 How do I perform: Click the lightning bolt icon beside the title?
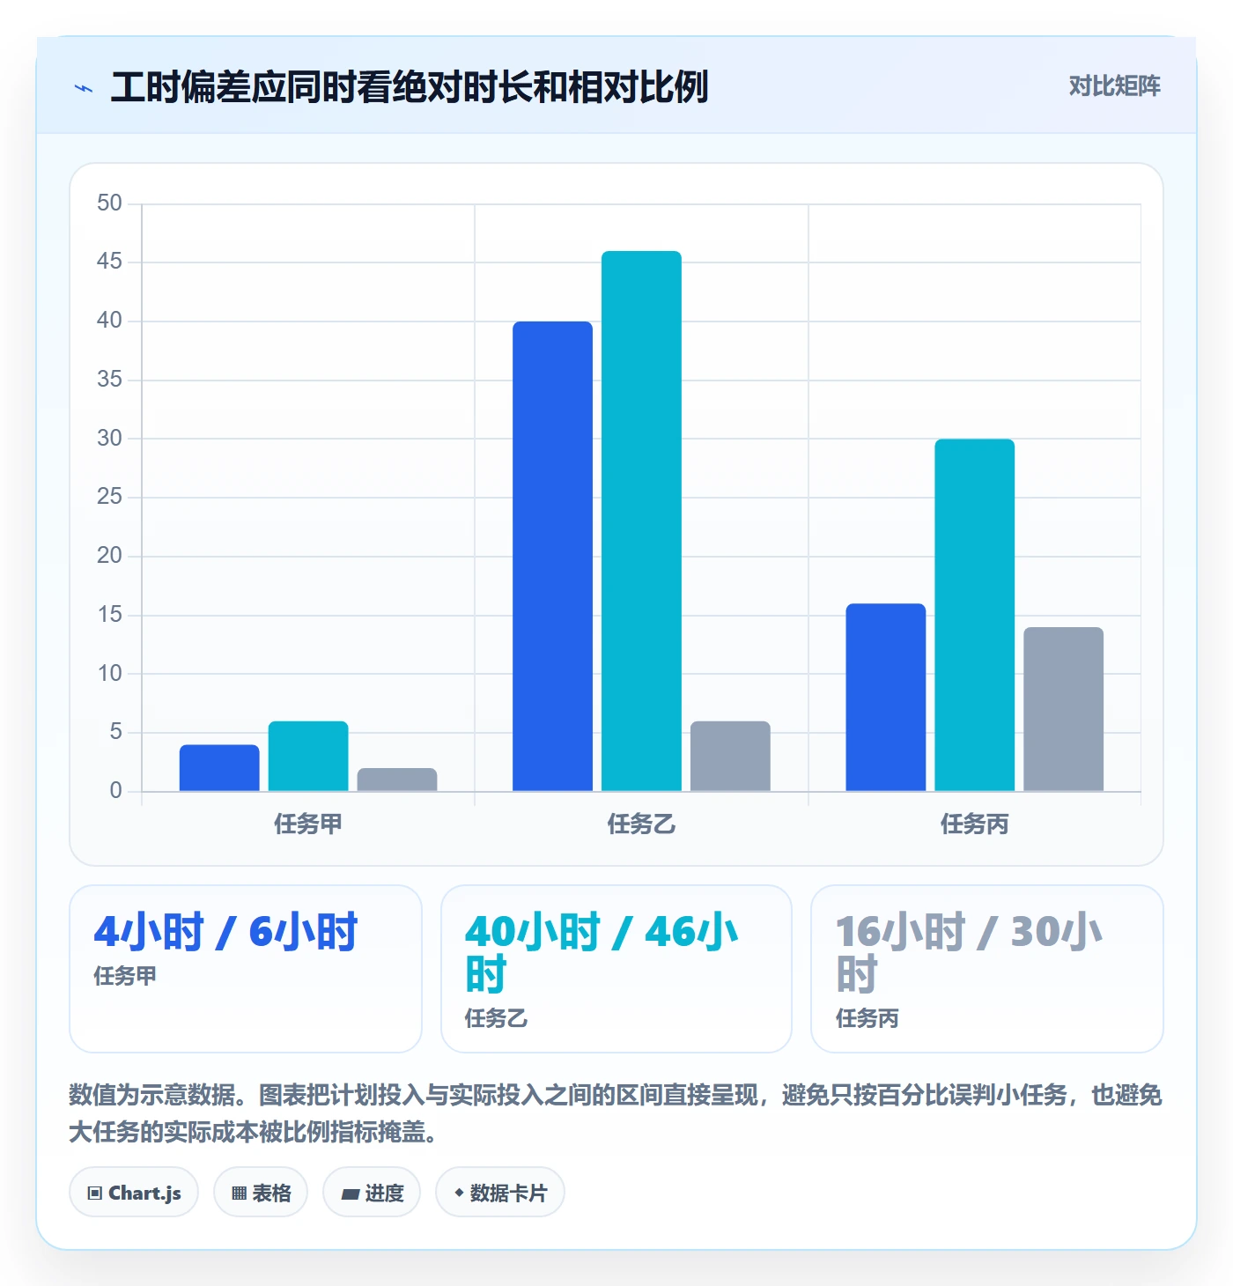tap(84, 88)
